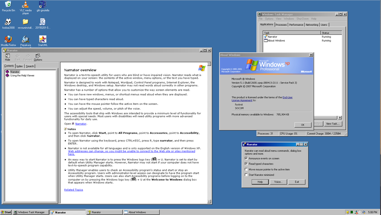The image size is (381, 215).
Task: Open Options in the help viewer toolbar
Action: pyautogui.click(x=38, y=57)
